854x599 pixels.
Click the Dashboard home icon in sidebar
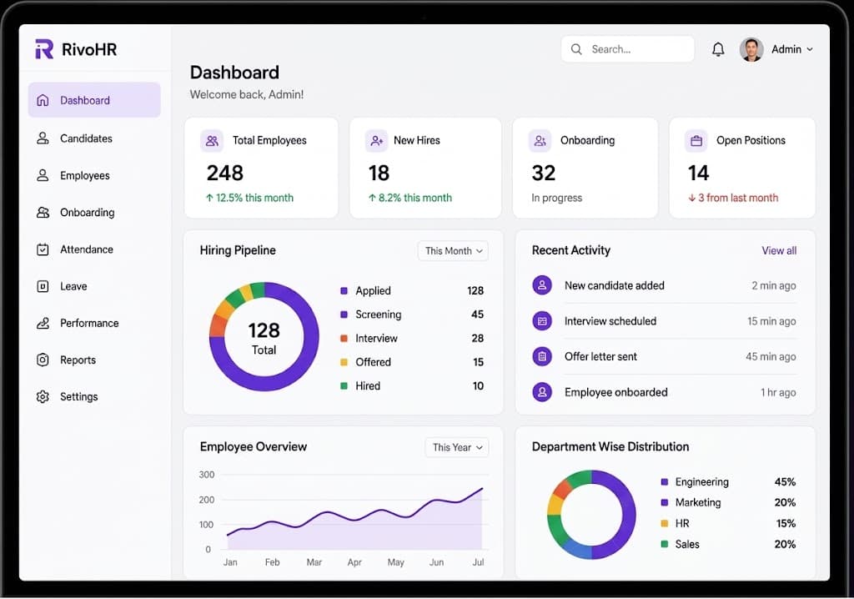pyautogui.click(x=43, y=100)
